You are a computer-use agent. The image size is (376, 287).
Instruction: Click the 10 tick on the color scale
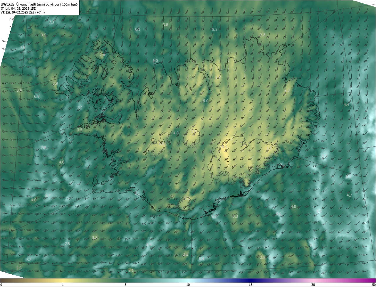(188, 285)
